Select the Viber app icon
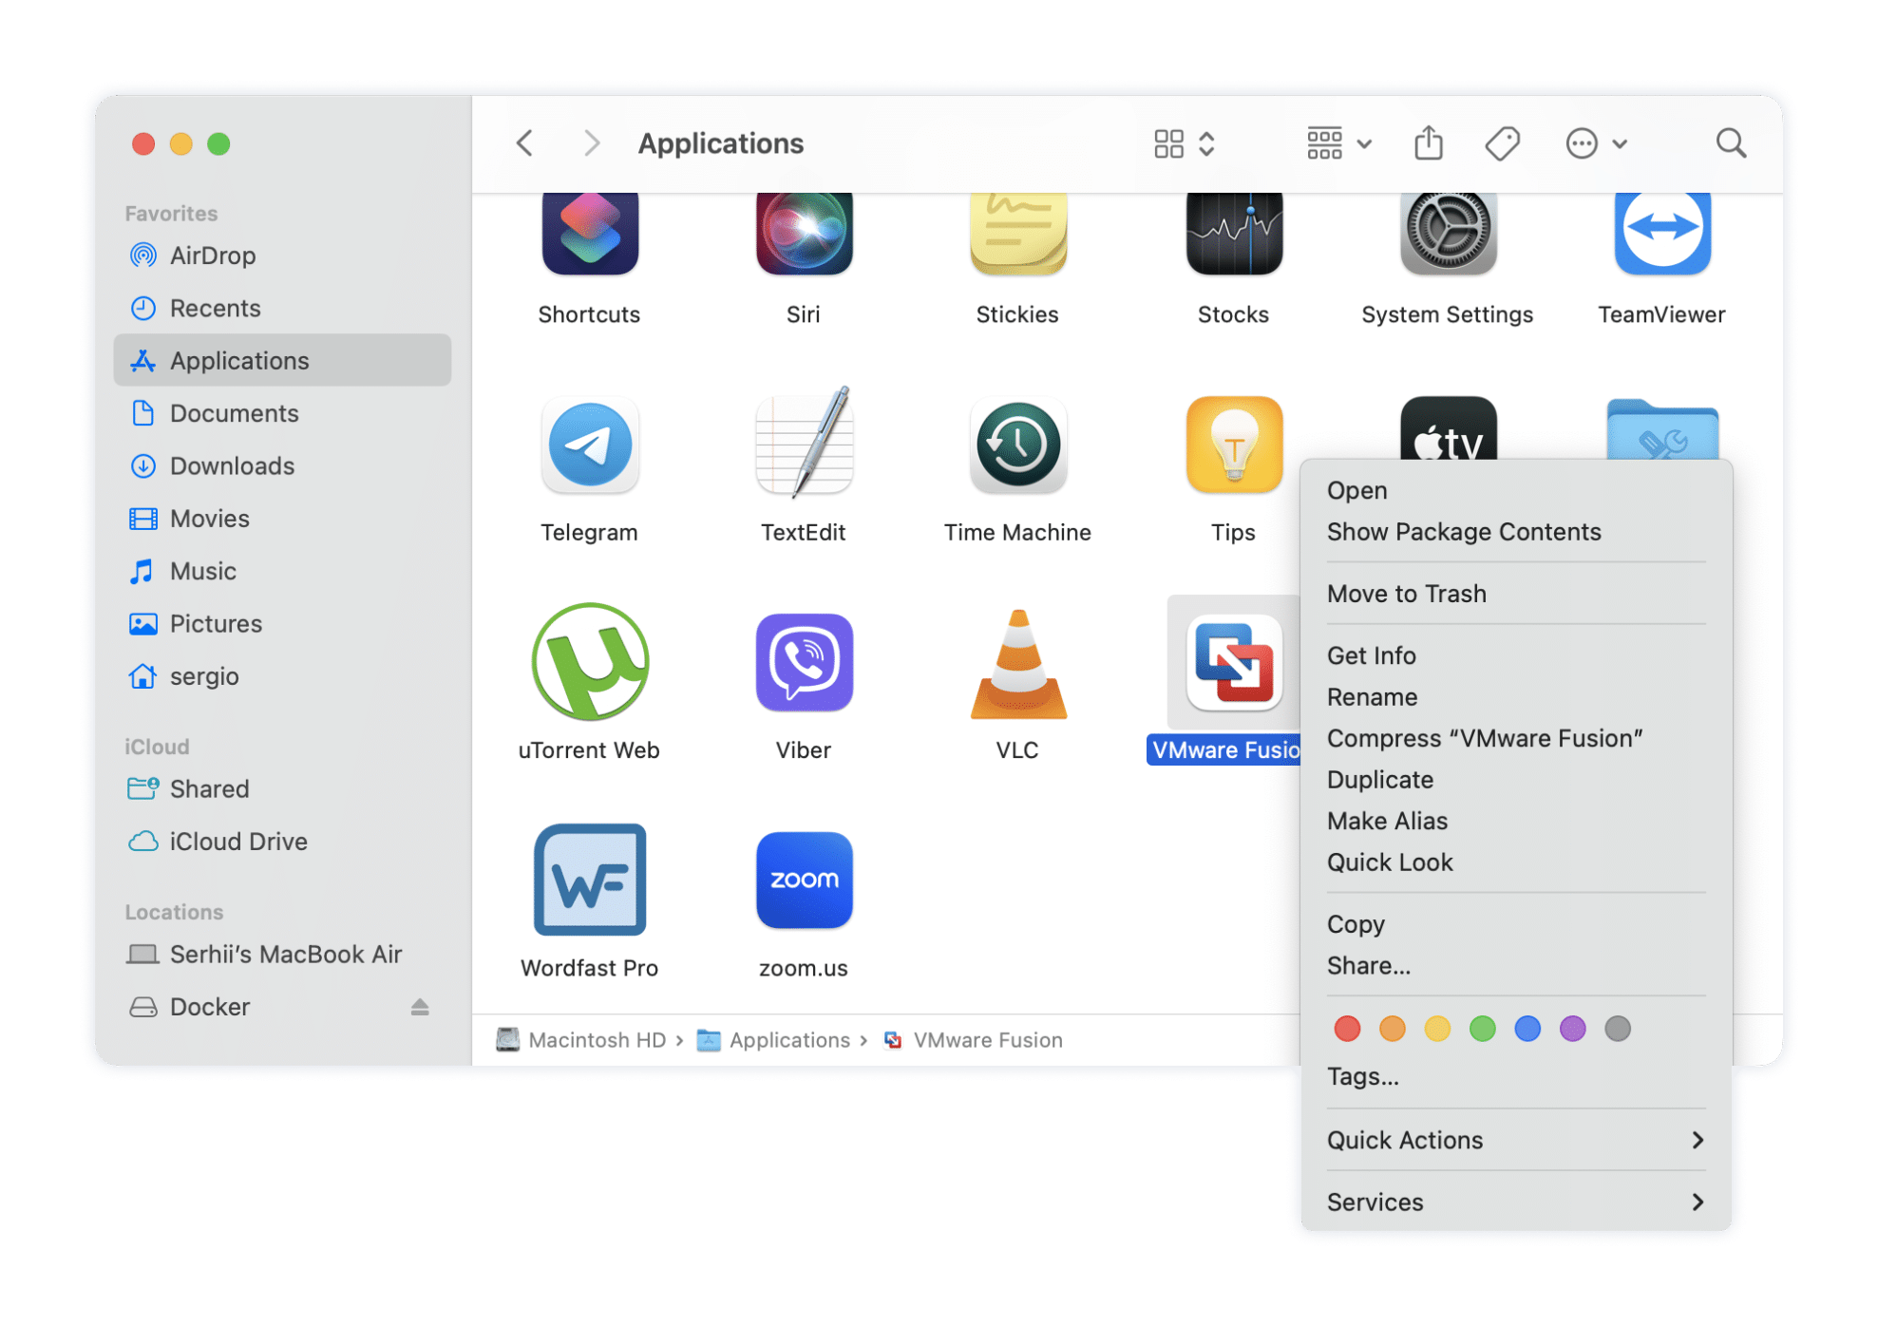Image resolution: width=1878 pixels, height=1326 pixels. [803, 663]
